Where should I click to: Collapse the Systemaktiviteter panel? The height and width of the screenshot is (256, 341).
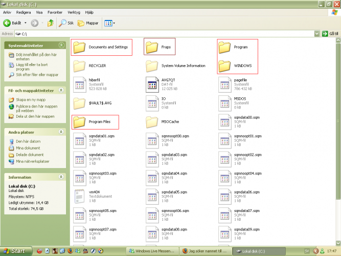coord(61,46)
